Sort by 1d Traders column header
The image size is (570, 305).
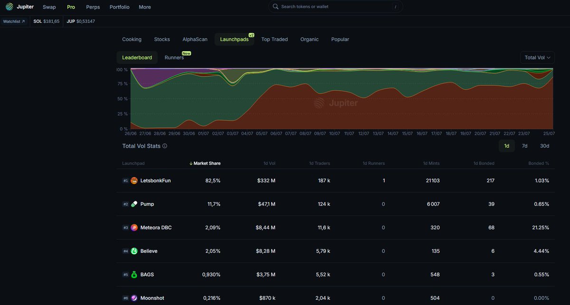320,163
